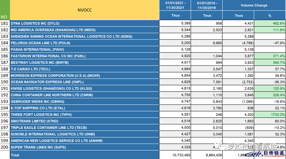
Task: Select the 60.0% percentage cell
Action: tap(270, 121)
